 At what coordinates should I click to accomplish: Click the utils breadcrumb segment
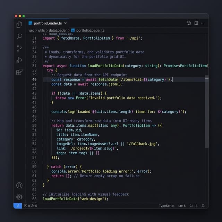pos(42,31)
